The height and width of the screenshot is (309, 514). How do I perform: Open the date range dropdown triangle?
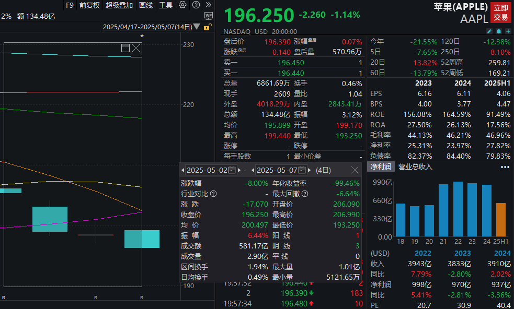click(x=197, y=27)
